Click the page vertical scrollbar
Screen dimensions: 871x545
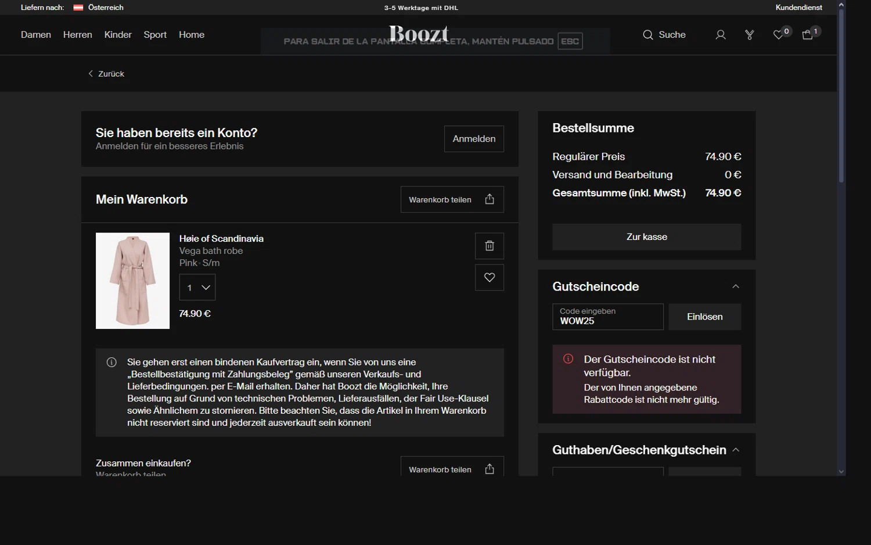pyautogui.click(x=841, y=96)
